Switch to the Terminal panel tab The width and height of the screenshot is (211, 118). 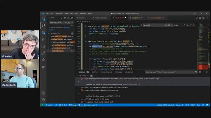[x=119, y=72]
